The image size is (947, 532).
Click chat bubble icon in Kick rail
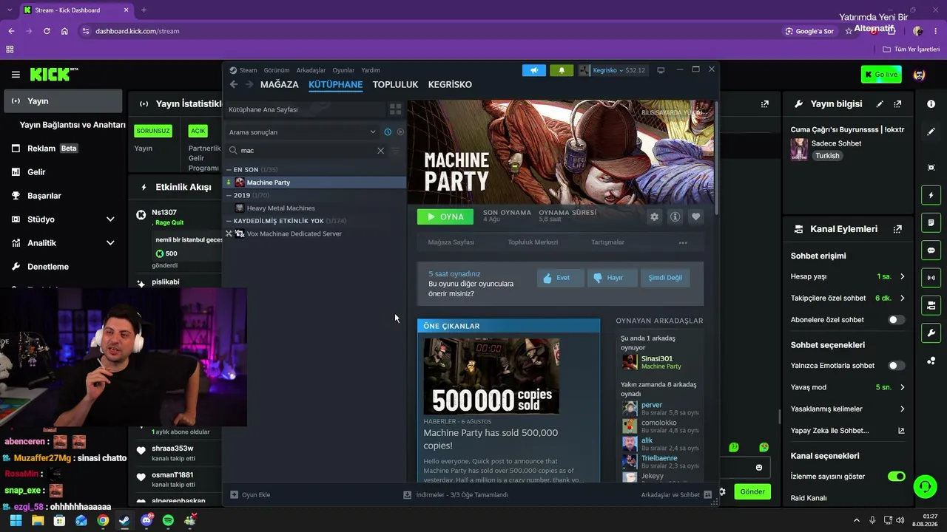point(931,250)
